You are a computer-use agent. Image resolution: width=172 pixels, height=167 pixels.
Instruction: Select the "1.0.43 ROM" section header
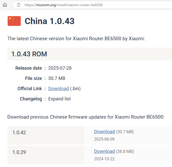coord(29,54)
